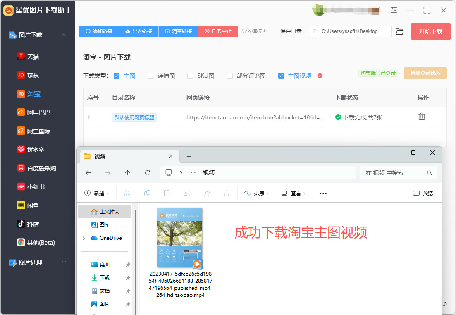Enable the SKU图 checkbox

point(190,76)
